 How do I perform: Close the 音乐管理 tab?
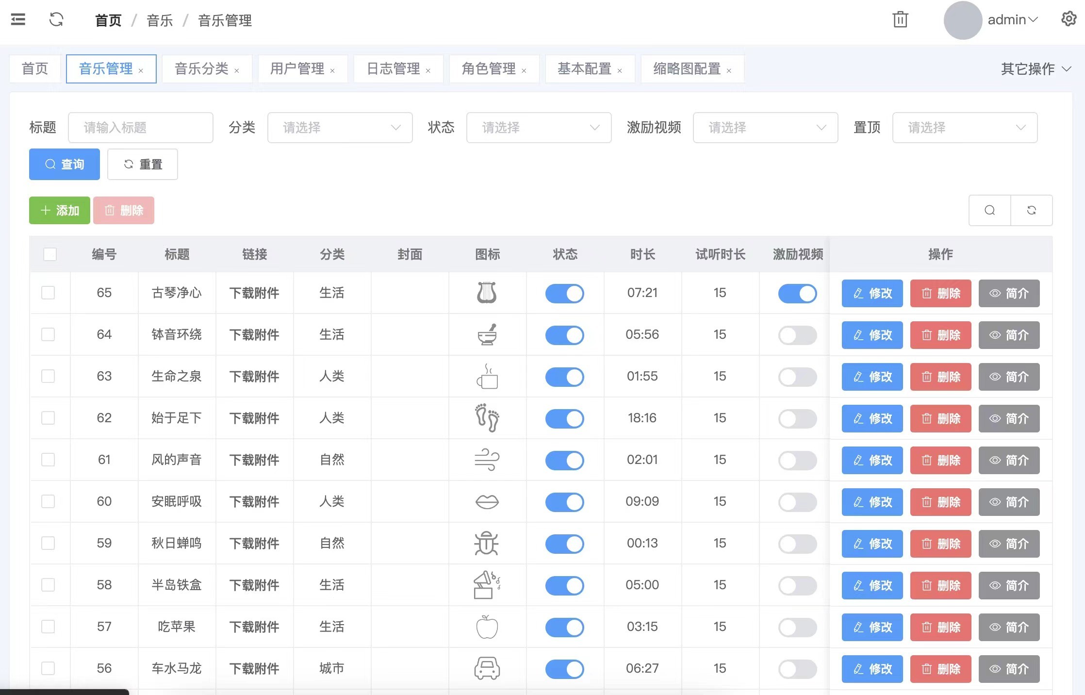point(141,71)
